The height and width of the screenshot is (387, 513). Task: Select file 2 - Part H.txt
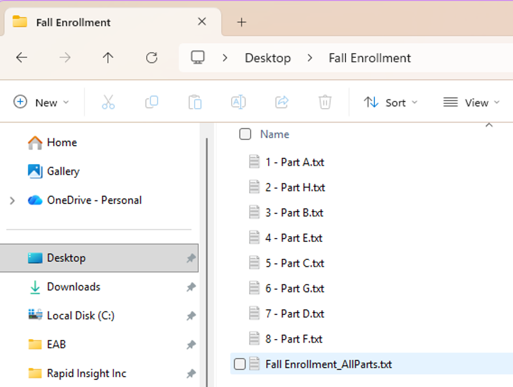tap(295, 187)
